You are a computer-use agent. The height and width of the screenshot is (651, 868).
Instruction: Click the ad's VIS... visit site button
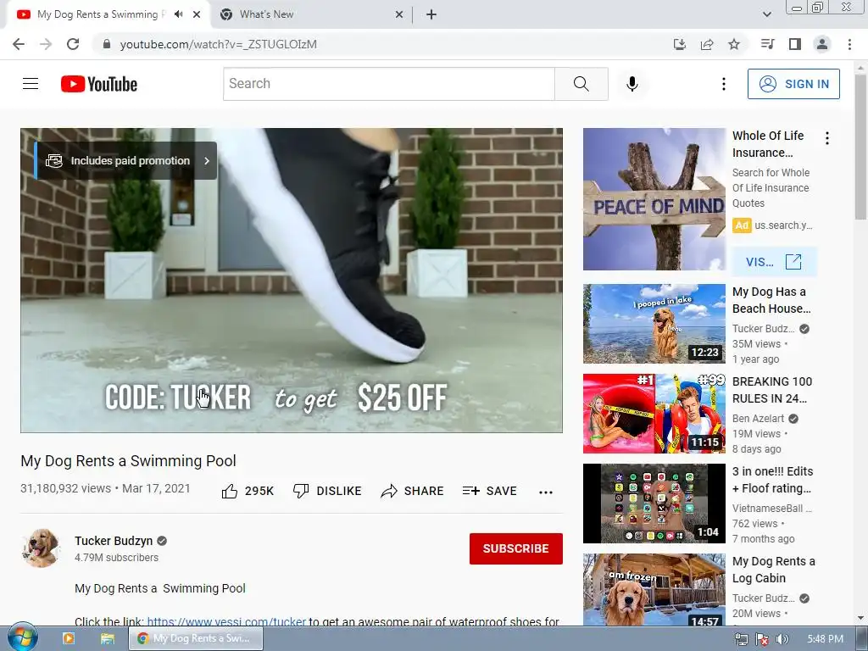[x=774, y=262]
